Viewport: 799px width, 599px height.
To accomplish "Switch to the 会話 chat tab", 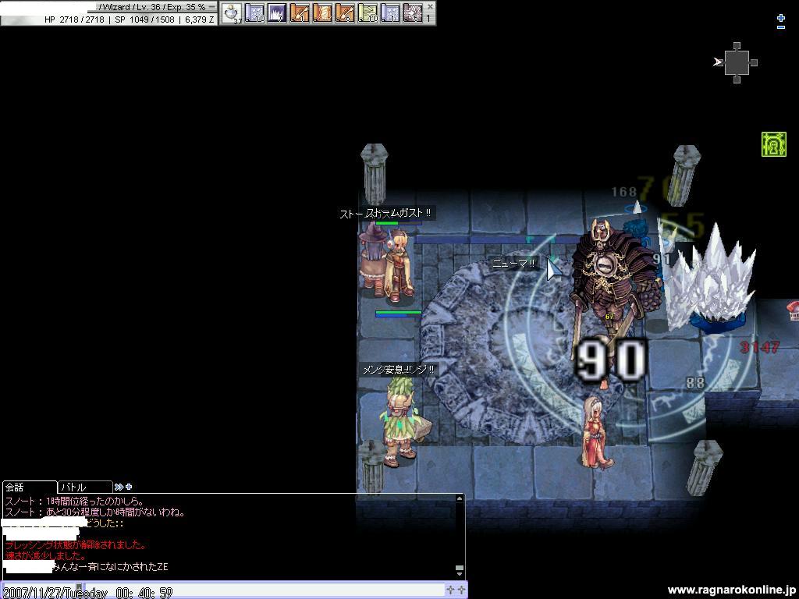I will (x=29, y=487).
